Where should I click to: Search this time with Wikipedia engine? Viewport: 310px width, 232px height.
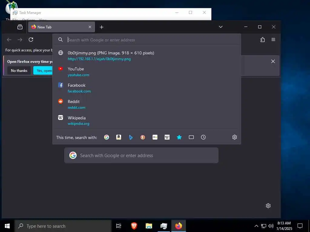tap(167, 137)
